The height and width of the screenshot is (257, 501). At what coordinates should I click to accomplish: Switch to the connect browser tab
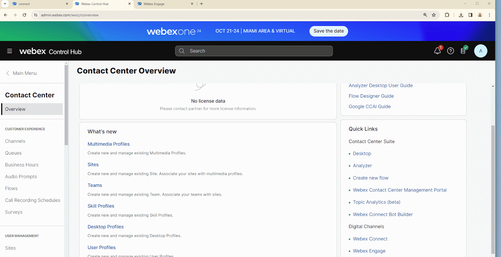click(x=40, y=4)
